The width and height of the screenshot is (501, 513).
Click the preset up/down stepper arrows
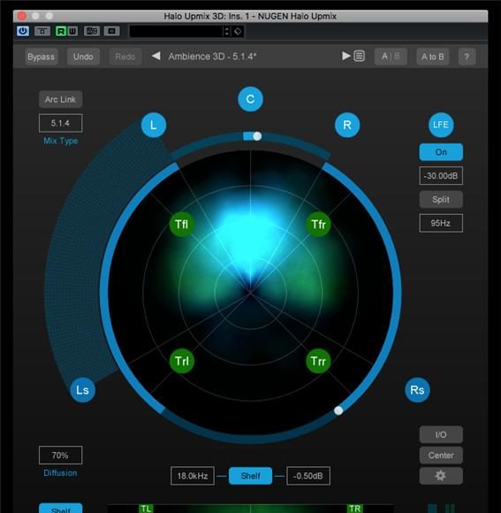[226, 32]
